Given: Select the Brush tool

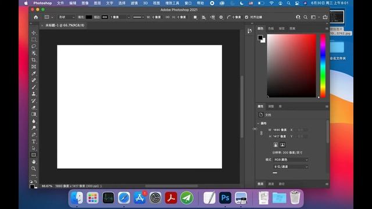Looking at the screenshot, I should click(x=34, y=87).
